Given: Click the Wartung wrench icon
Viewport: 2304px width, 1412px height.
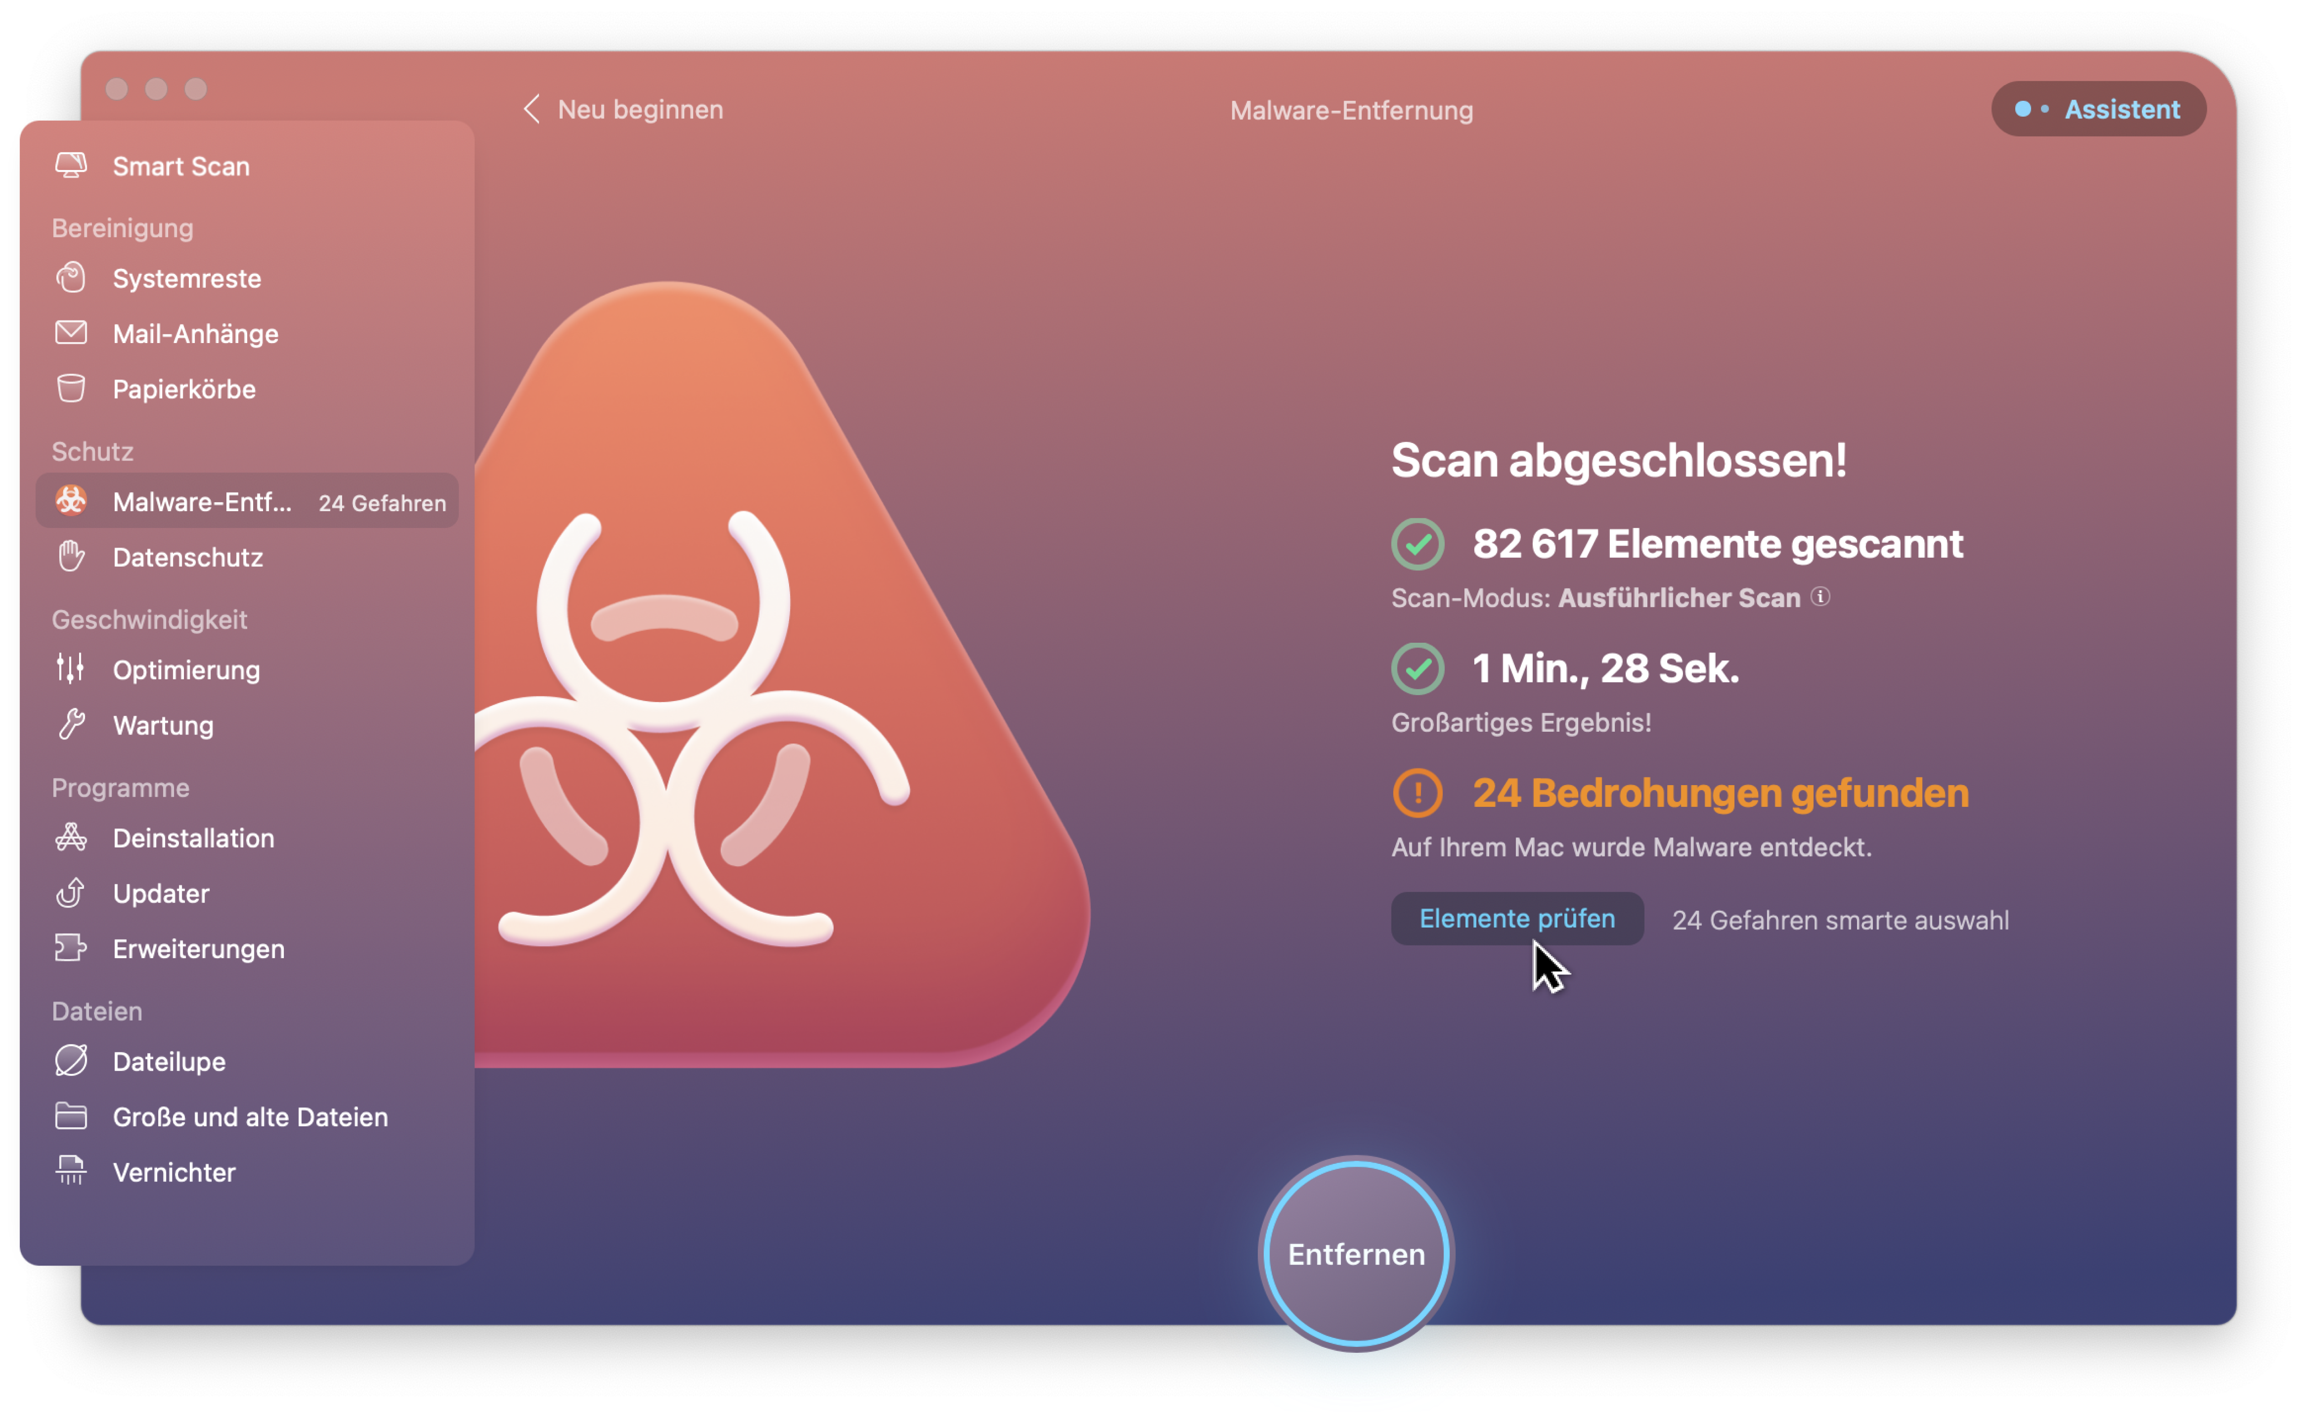Looking at the screenshot, I should pos(71,725).
